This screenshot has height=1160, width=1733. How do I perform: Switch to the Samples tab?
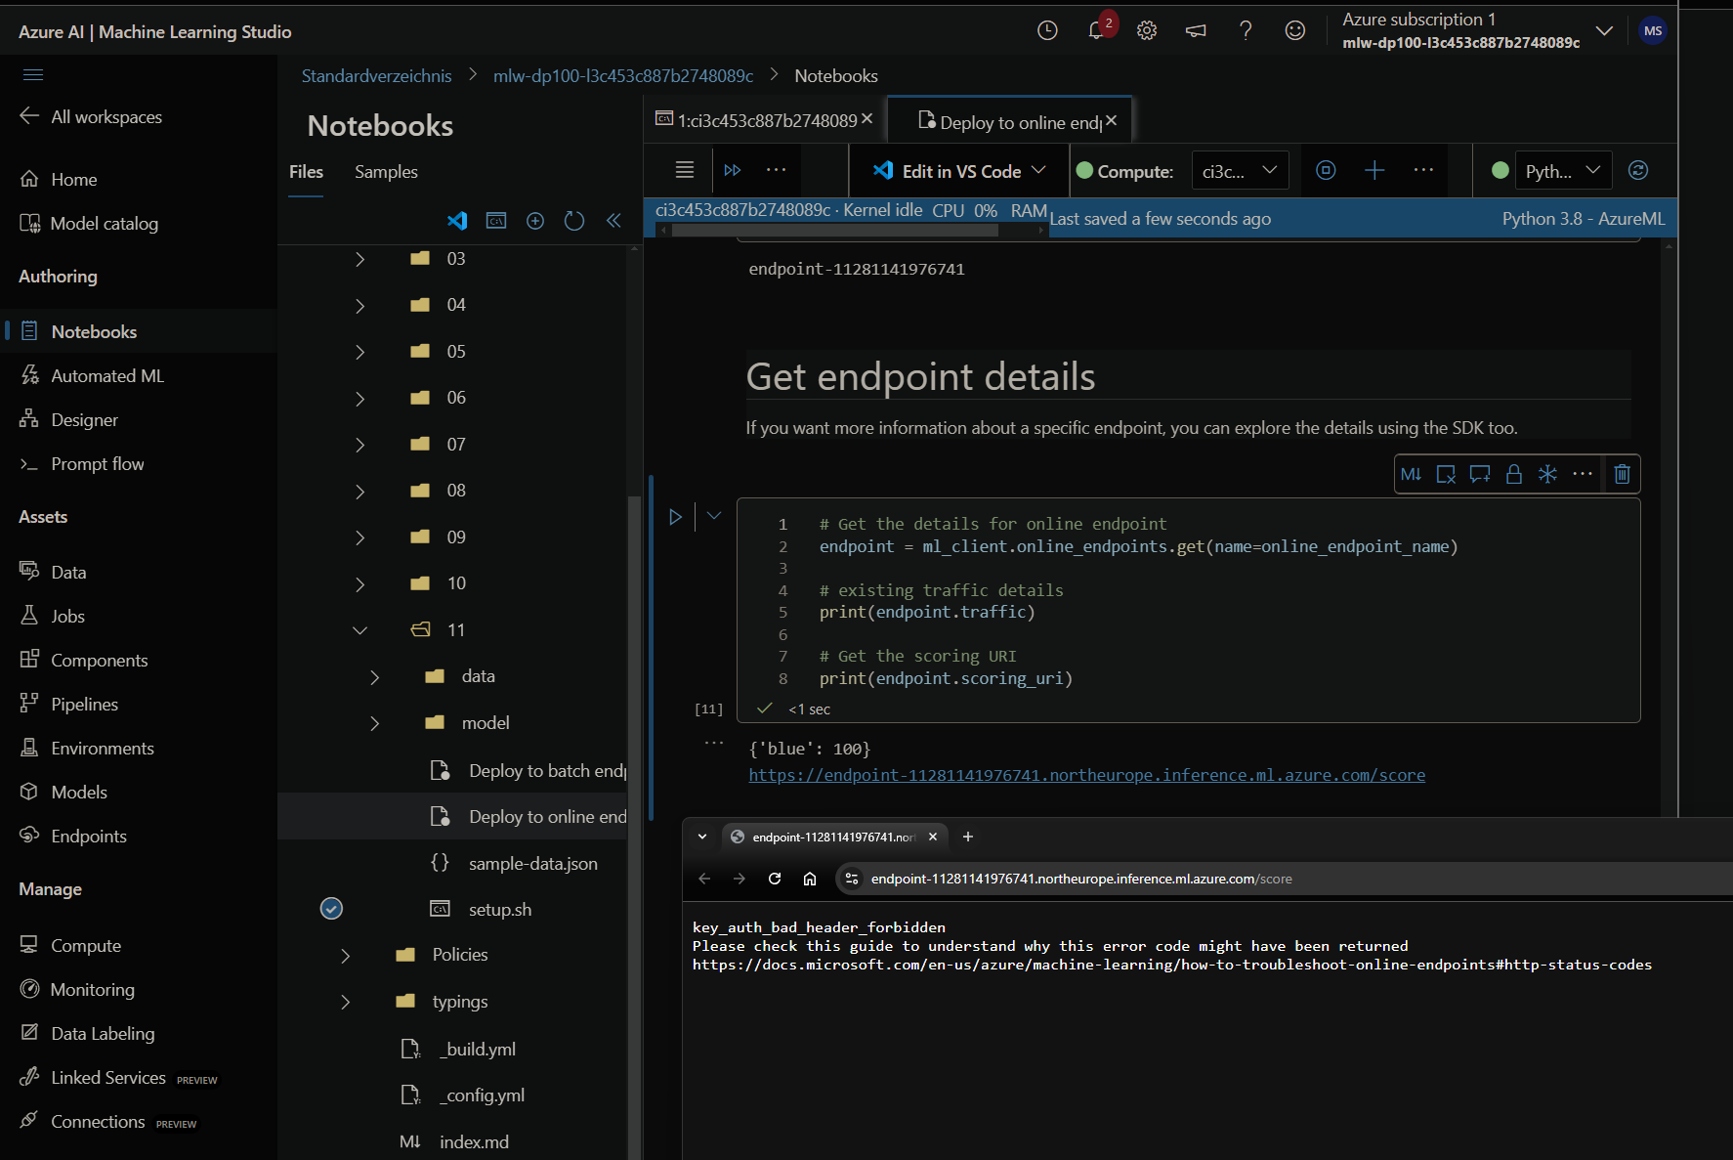[386, 172]
